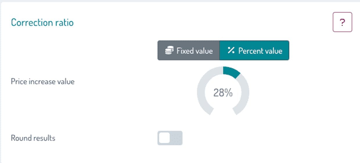
Task: Click the percent symbol icon
Action: [231, 51]
